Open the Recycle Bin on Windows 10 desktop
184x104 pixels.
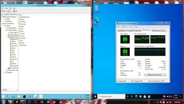(97, 9)
